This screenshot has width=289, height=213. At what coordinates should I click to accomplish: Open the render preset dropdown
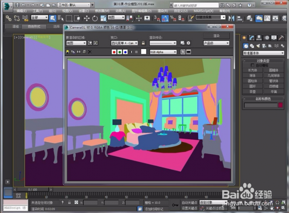163,43
